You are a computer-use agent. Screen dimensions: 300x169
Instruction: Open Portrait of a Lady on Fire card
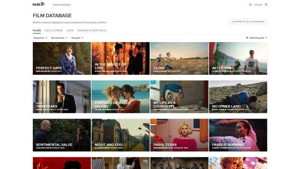(x=120, y=97)
